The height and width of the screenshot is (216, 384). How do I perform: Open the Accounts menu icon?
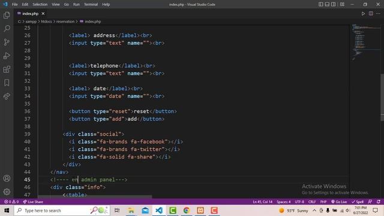tap(7, 178)
